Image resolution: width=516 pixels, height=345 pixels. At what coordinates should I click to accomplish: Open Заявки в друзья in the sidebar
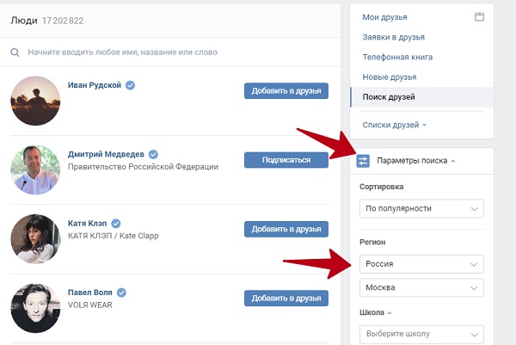393,37
